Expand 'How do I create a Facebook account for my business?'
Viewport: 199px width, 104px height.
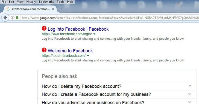point(117,94)
